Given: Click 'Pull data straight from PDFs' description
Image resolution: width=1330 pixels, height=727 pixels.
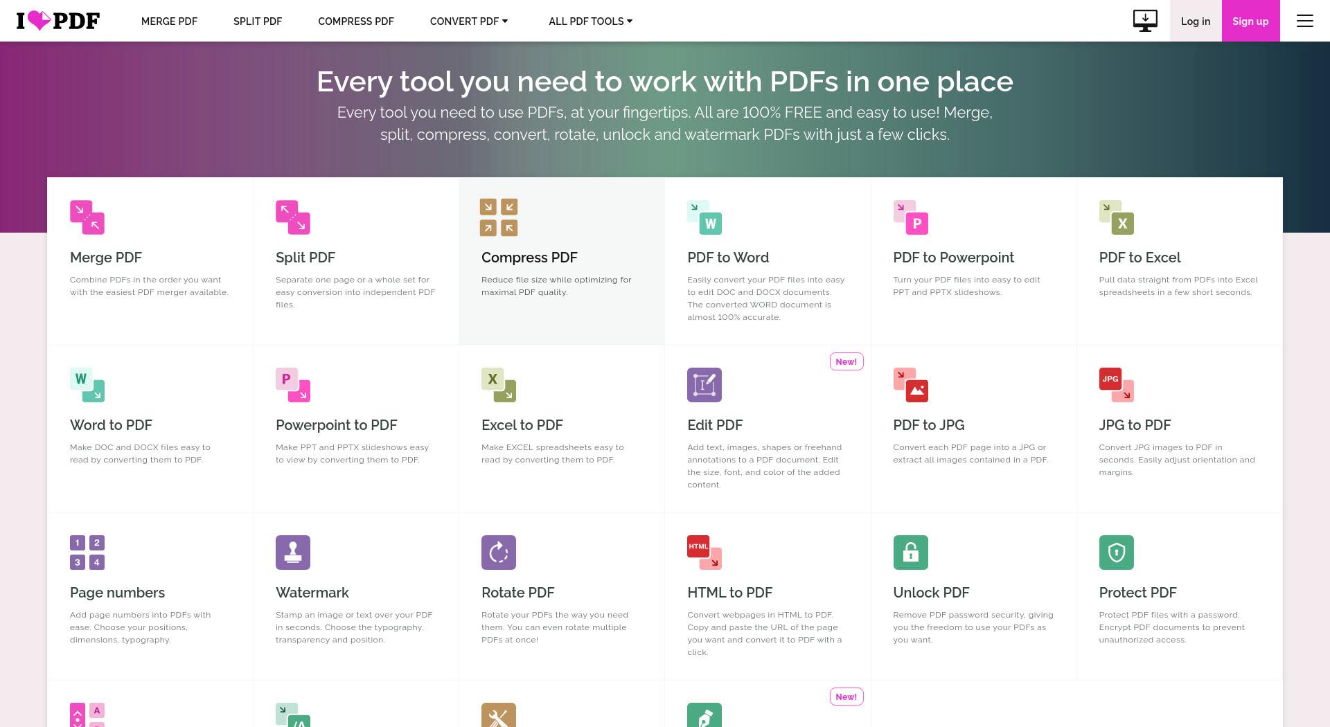Looking at the screenshot, I should pos(1178,286).
